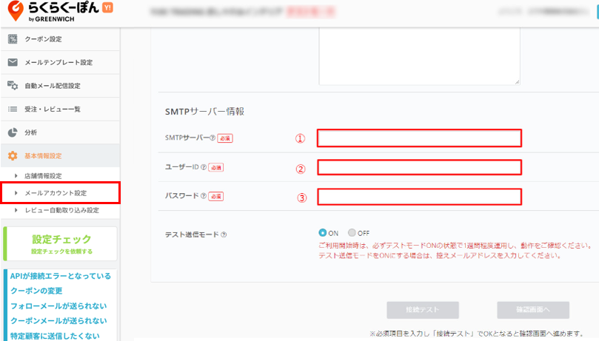Click the 基本情報設定 gear icon
The height and width of the screenshot is (341, 599).
click(12, 155)
